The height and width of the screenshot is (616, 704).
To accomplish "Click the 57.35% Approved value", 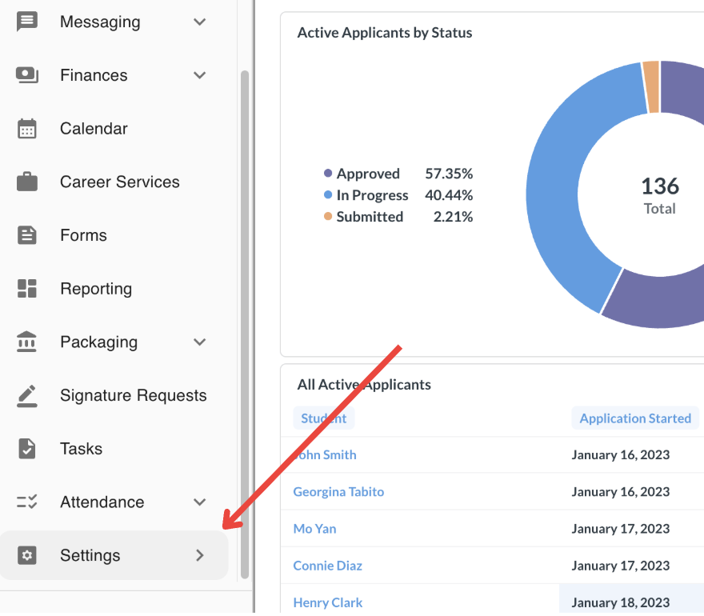I will (x=449, y=174).
